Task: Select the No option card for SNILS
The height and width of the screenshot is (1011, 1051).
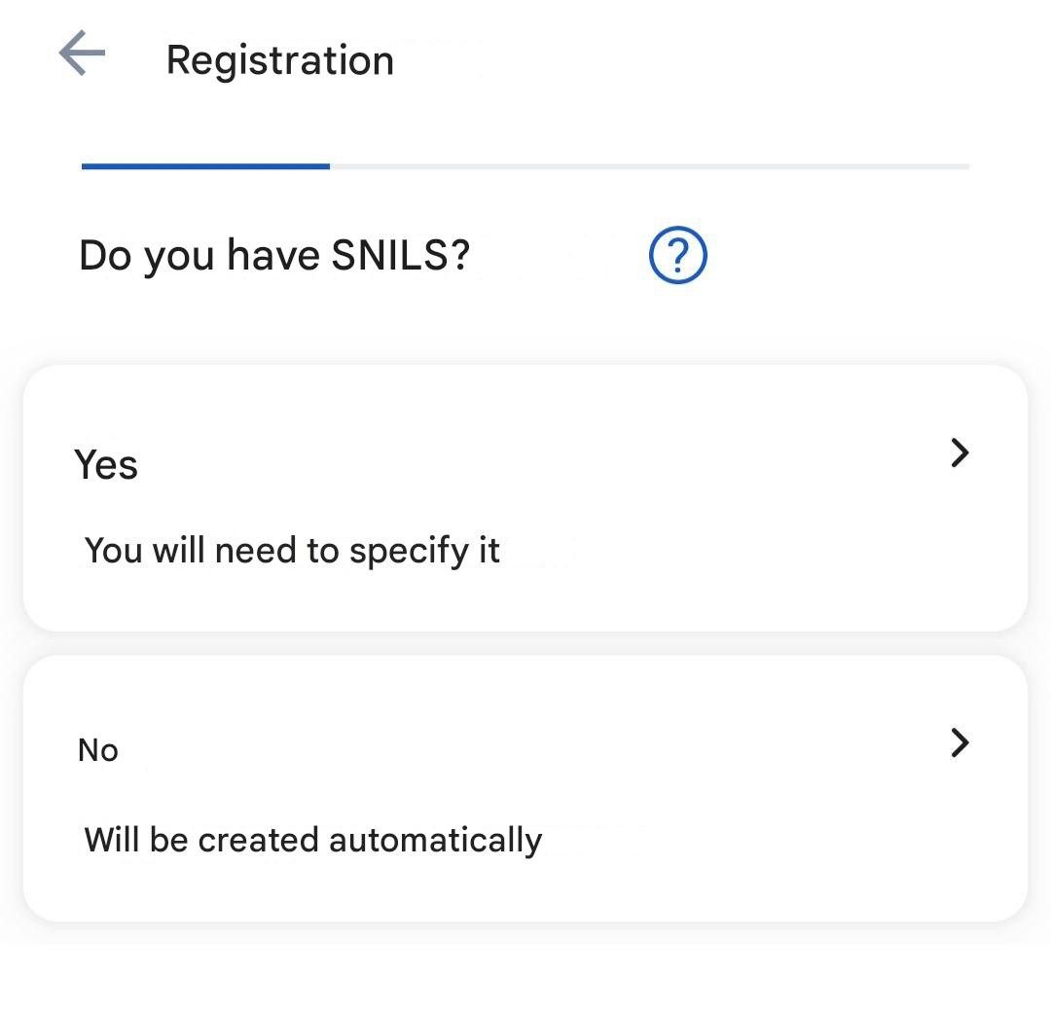Action: coord(525,788)
